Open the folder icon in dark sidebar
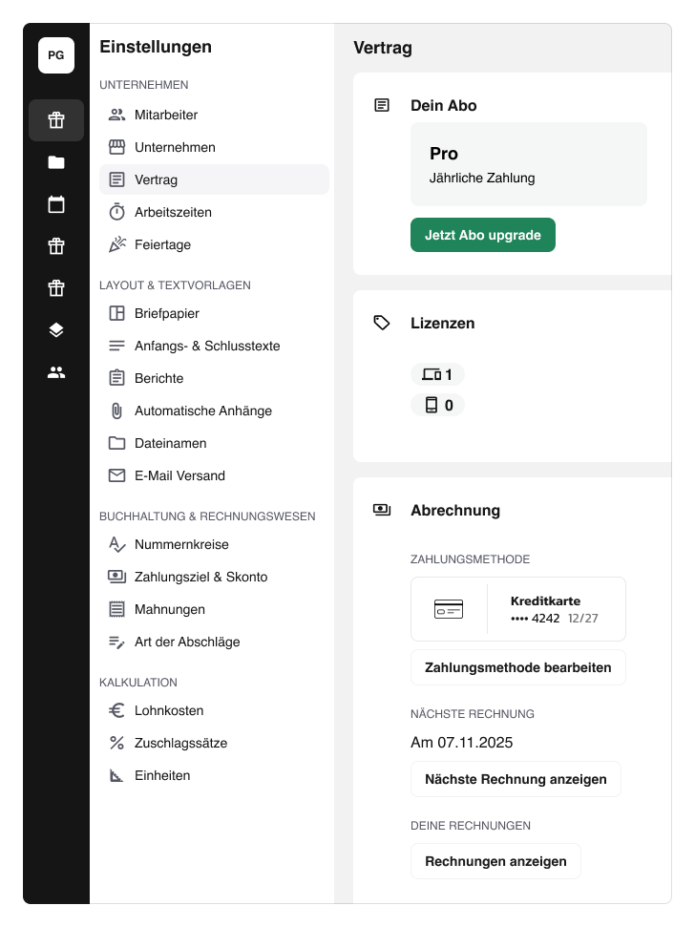Image resolution: width=695 pixels, height=927 pixels. (56, 162)
